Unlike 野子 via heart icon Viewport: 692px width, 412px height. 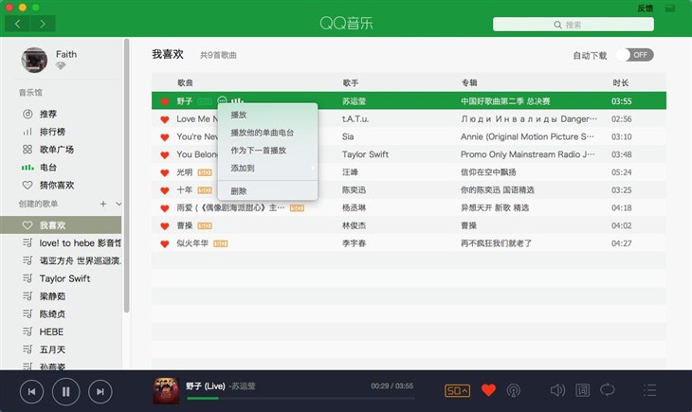[165, 101]
